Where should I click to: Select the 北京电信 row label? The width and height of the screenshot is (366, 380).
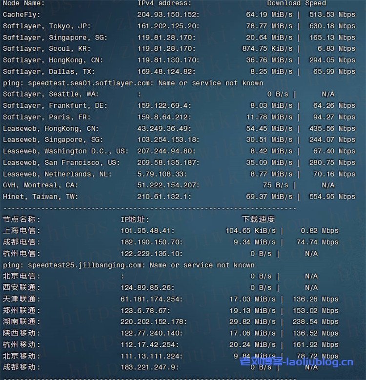tap(21, 276)
